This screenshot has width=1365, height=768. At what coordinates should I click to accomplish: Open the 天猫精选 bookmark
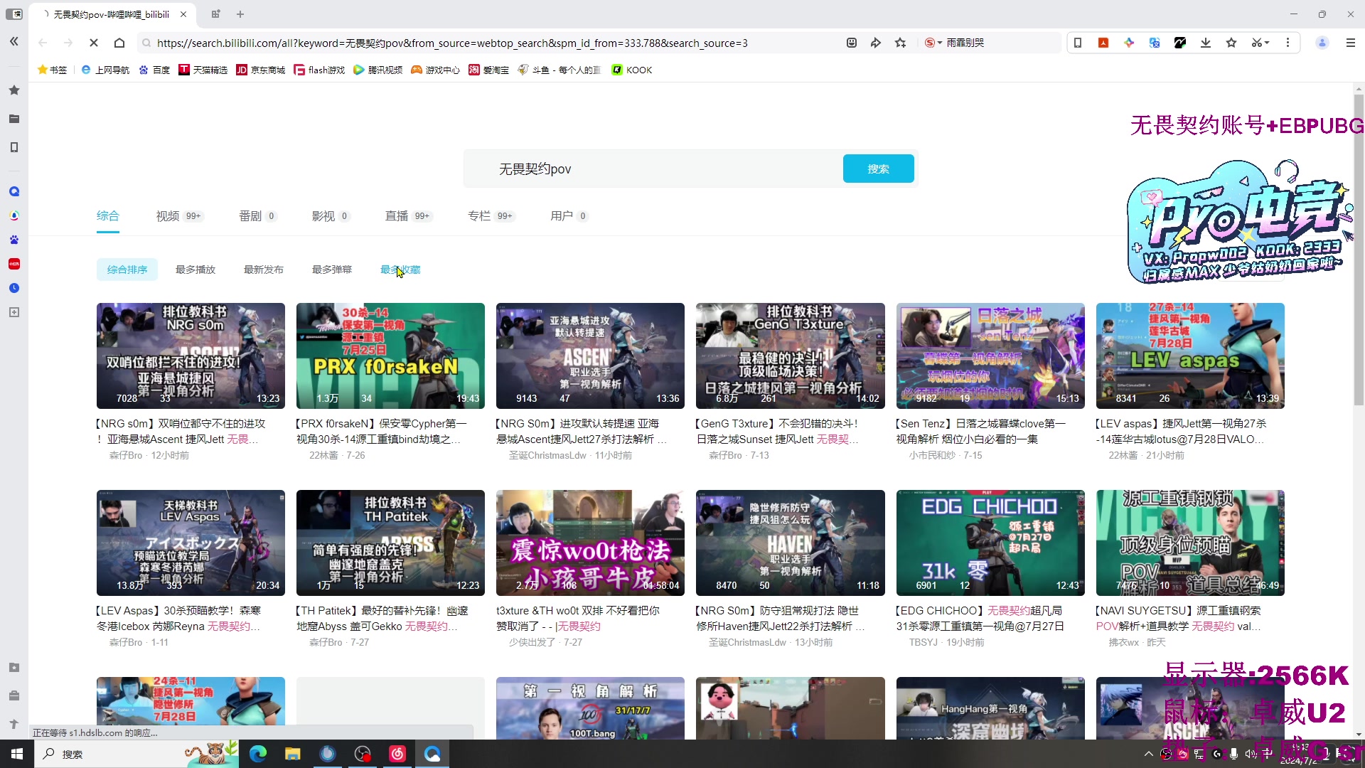pyautogui.click(x=203, y=70)
